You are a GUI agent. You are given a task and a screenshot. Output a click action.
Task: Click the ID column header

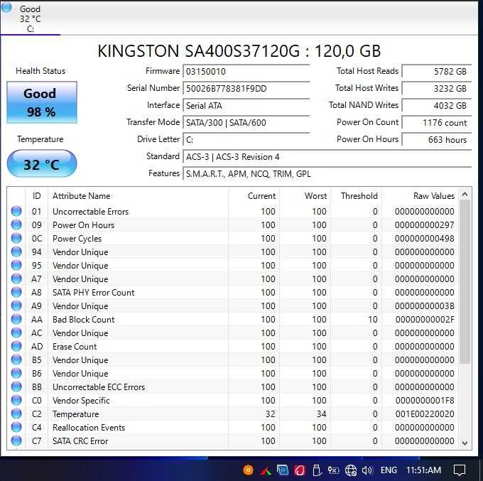pos(36,196)
